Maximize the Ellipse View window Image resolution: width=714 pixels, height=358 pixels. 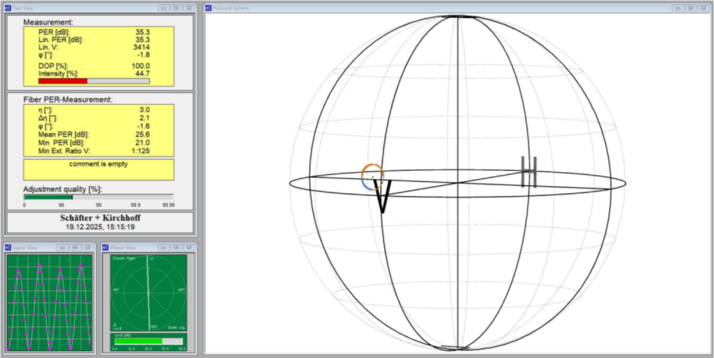(x=176, y=247)
